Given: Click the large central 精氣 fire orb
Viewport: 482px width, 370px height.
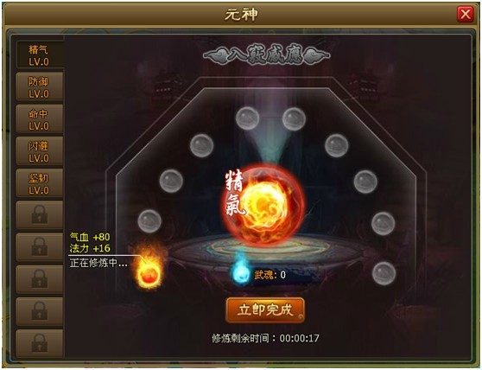Looking at the screenshot, I should click(263, 205).
